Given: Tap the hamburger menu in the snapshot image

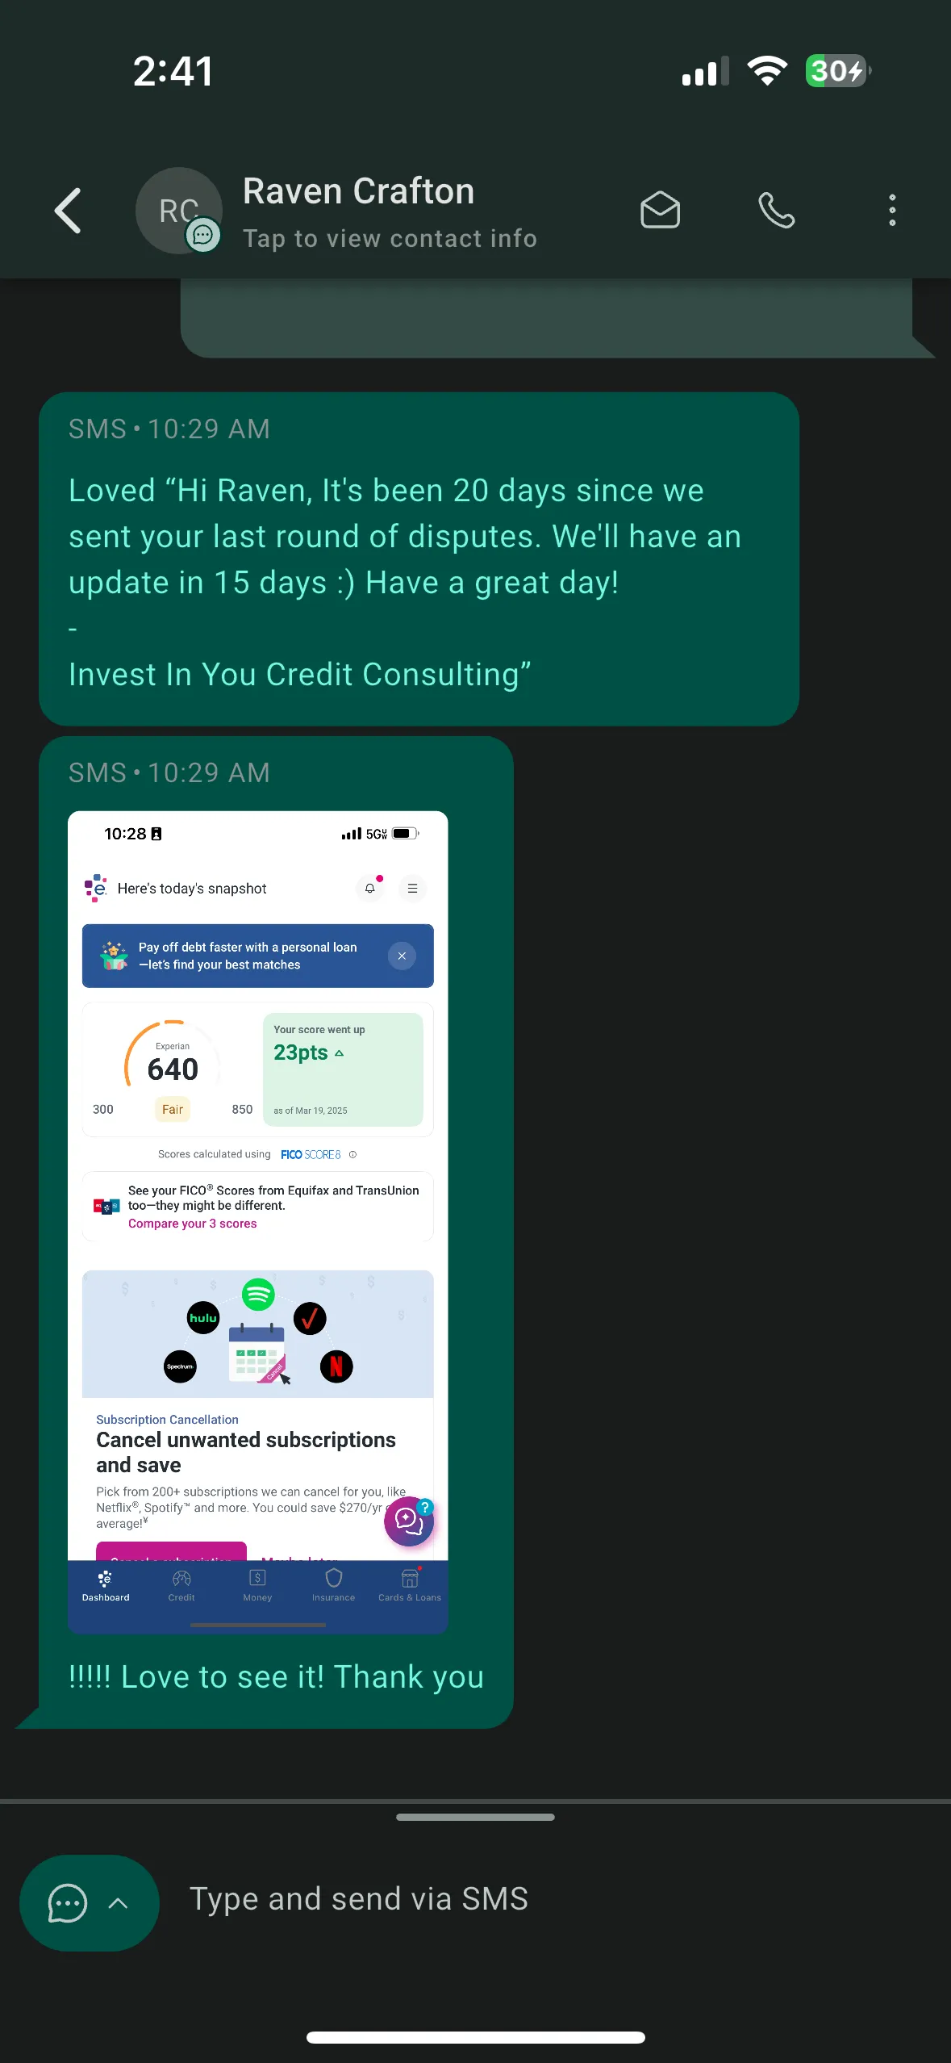Looking at the screenshot, I should 412,888.
